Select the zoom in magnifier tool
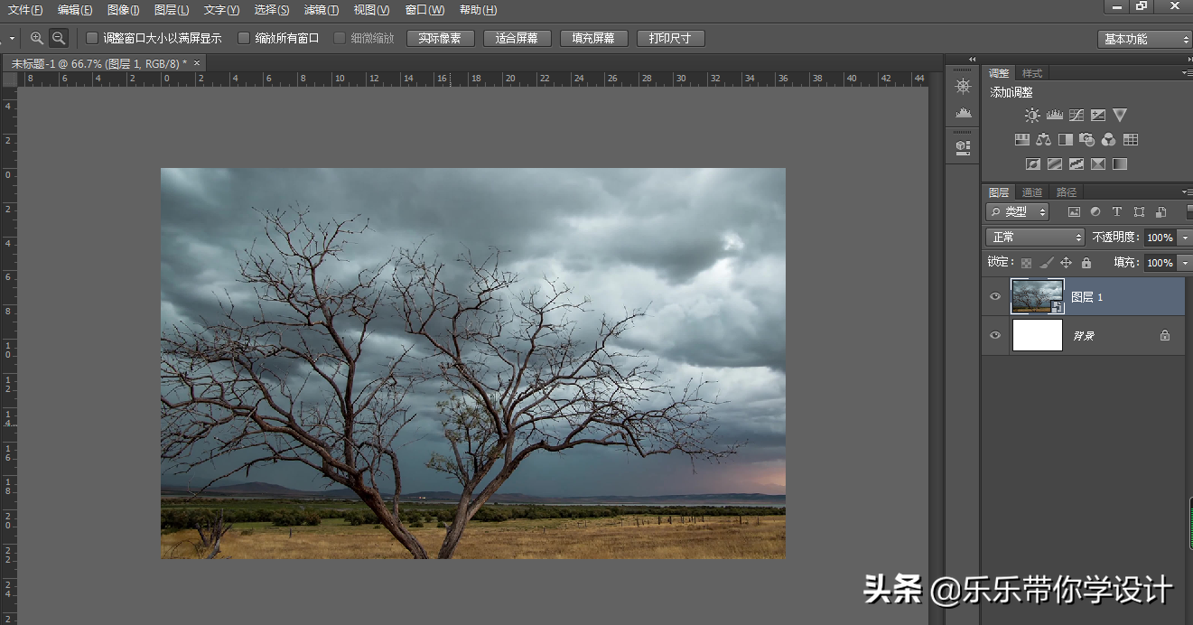The width and height of the screenshot is (1193, 625). click(37, 38)
